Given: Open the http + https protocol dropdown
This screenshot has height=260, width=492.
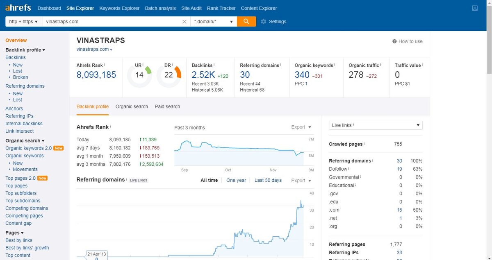Looking at the screenshot, I should click(24, 21).
